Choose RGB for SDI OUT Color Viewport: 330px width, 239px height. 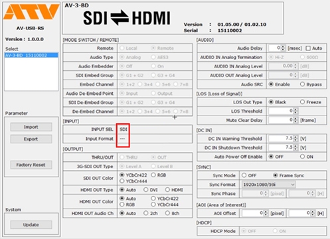click(153, 175)
